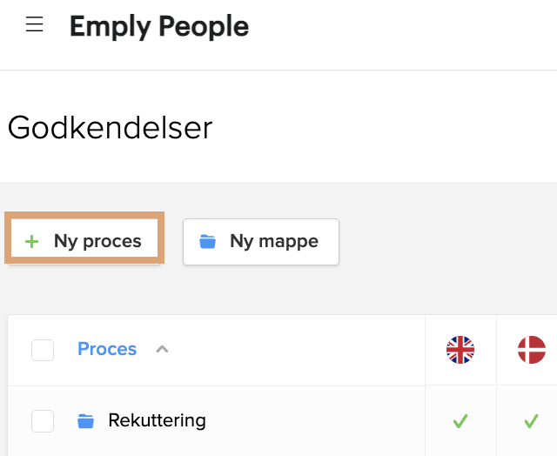Click the empty space in the Rekuttering row

click(x=314, y=421)
